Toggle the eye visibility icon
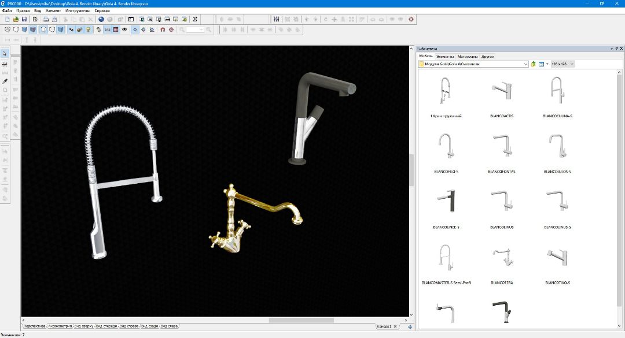Screen dimensions: 625x338 pyautogui.click(x=124, y=29)
